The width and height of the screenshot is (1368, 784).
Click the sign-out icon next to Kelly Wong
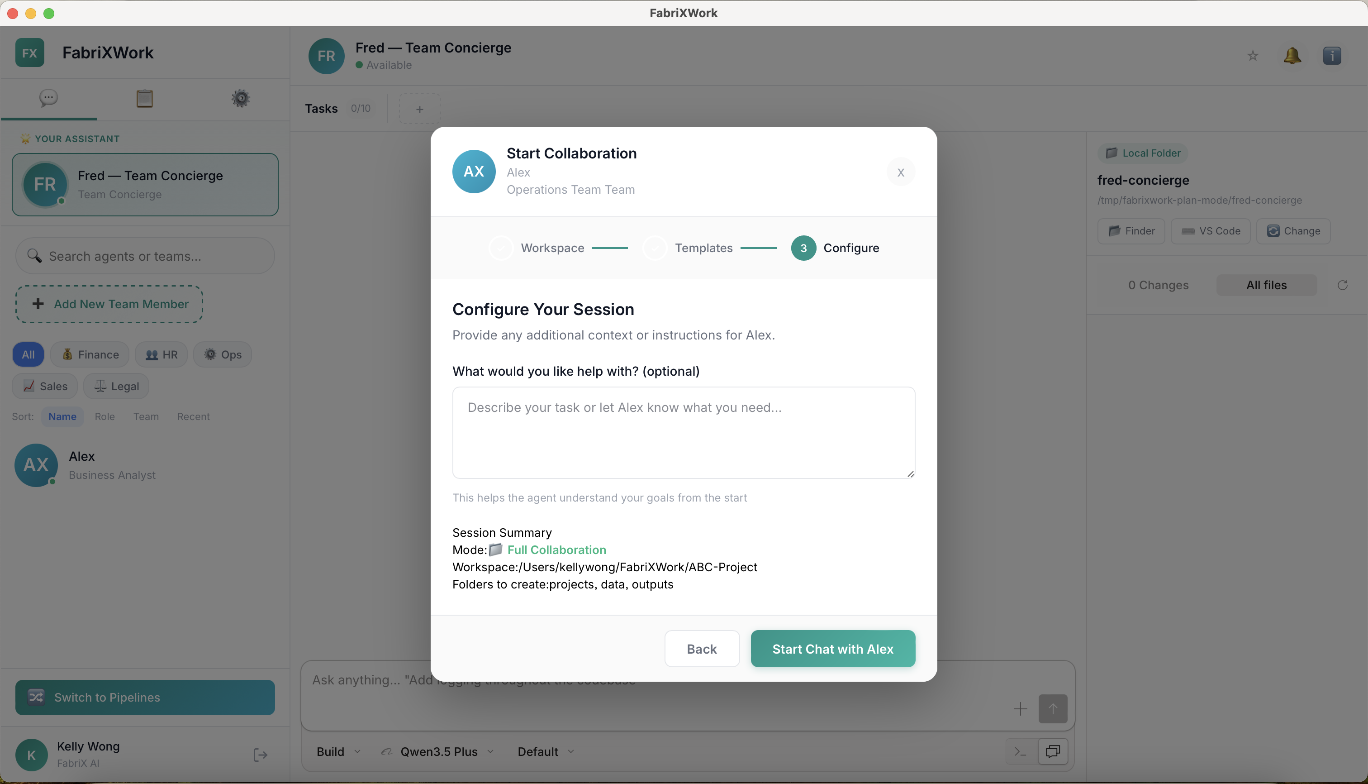coord(260,755)
